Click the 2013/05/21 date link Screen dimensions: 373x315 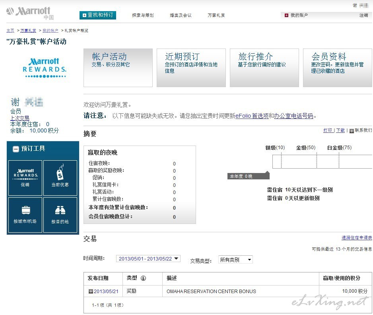pyautogui.click(x=106, y=291)
